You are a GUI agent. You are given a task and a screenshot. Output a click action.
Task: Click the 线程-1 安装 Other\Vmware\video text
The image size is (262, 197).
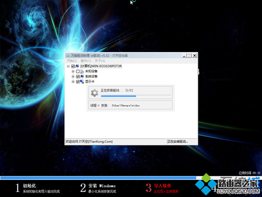(x=115, y=106)
